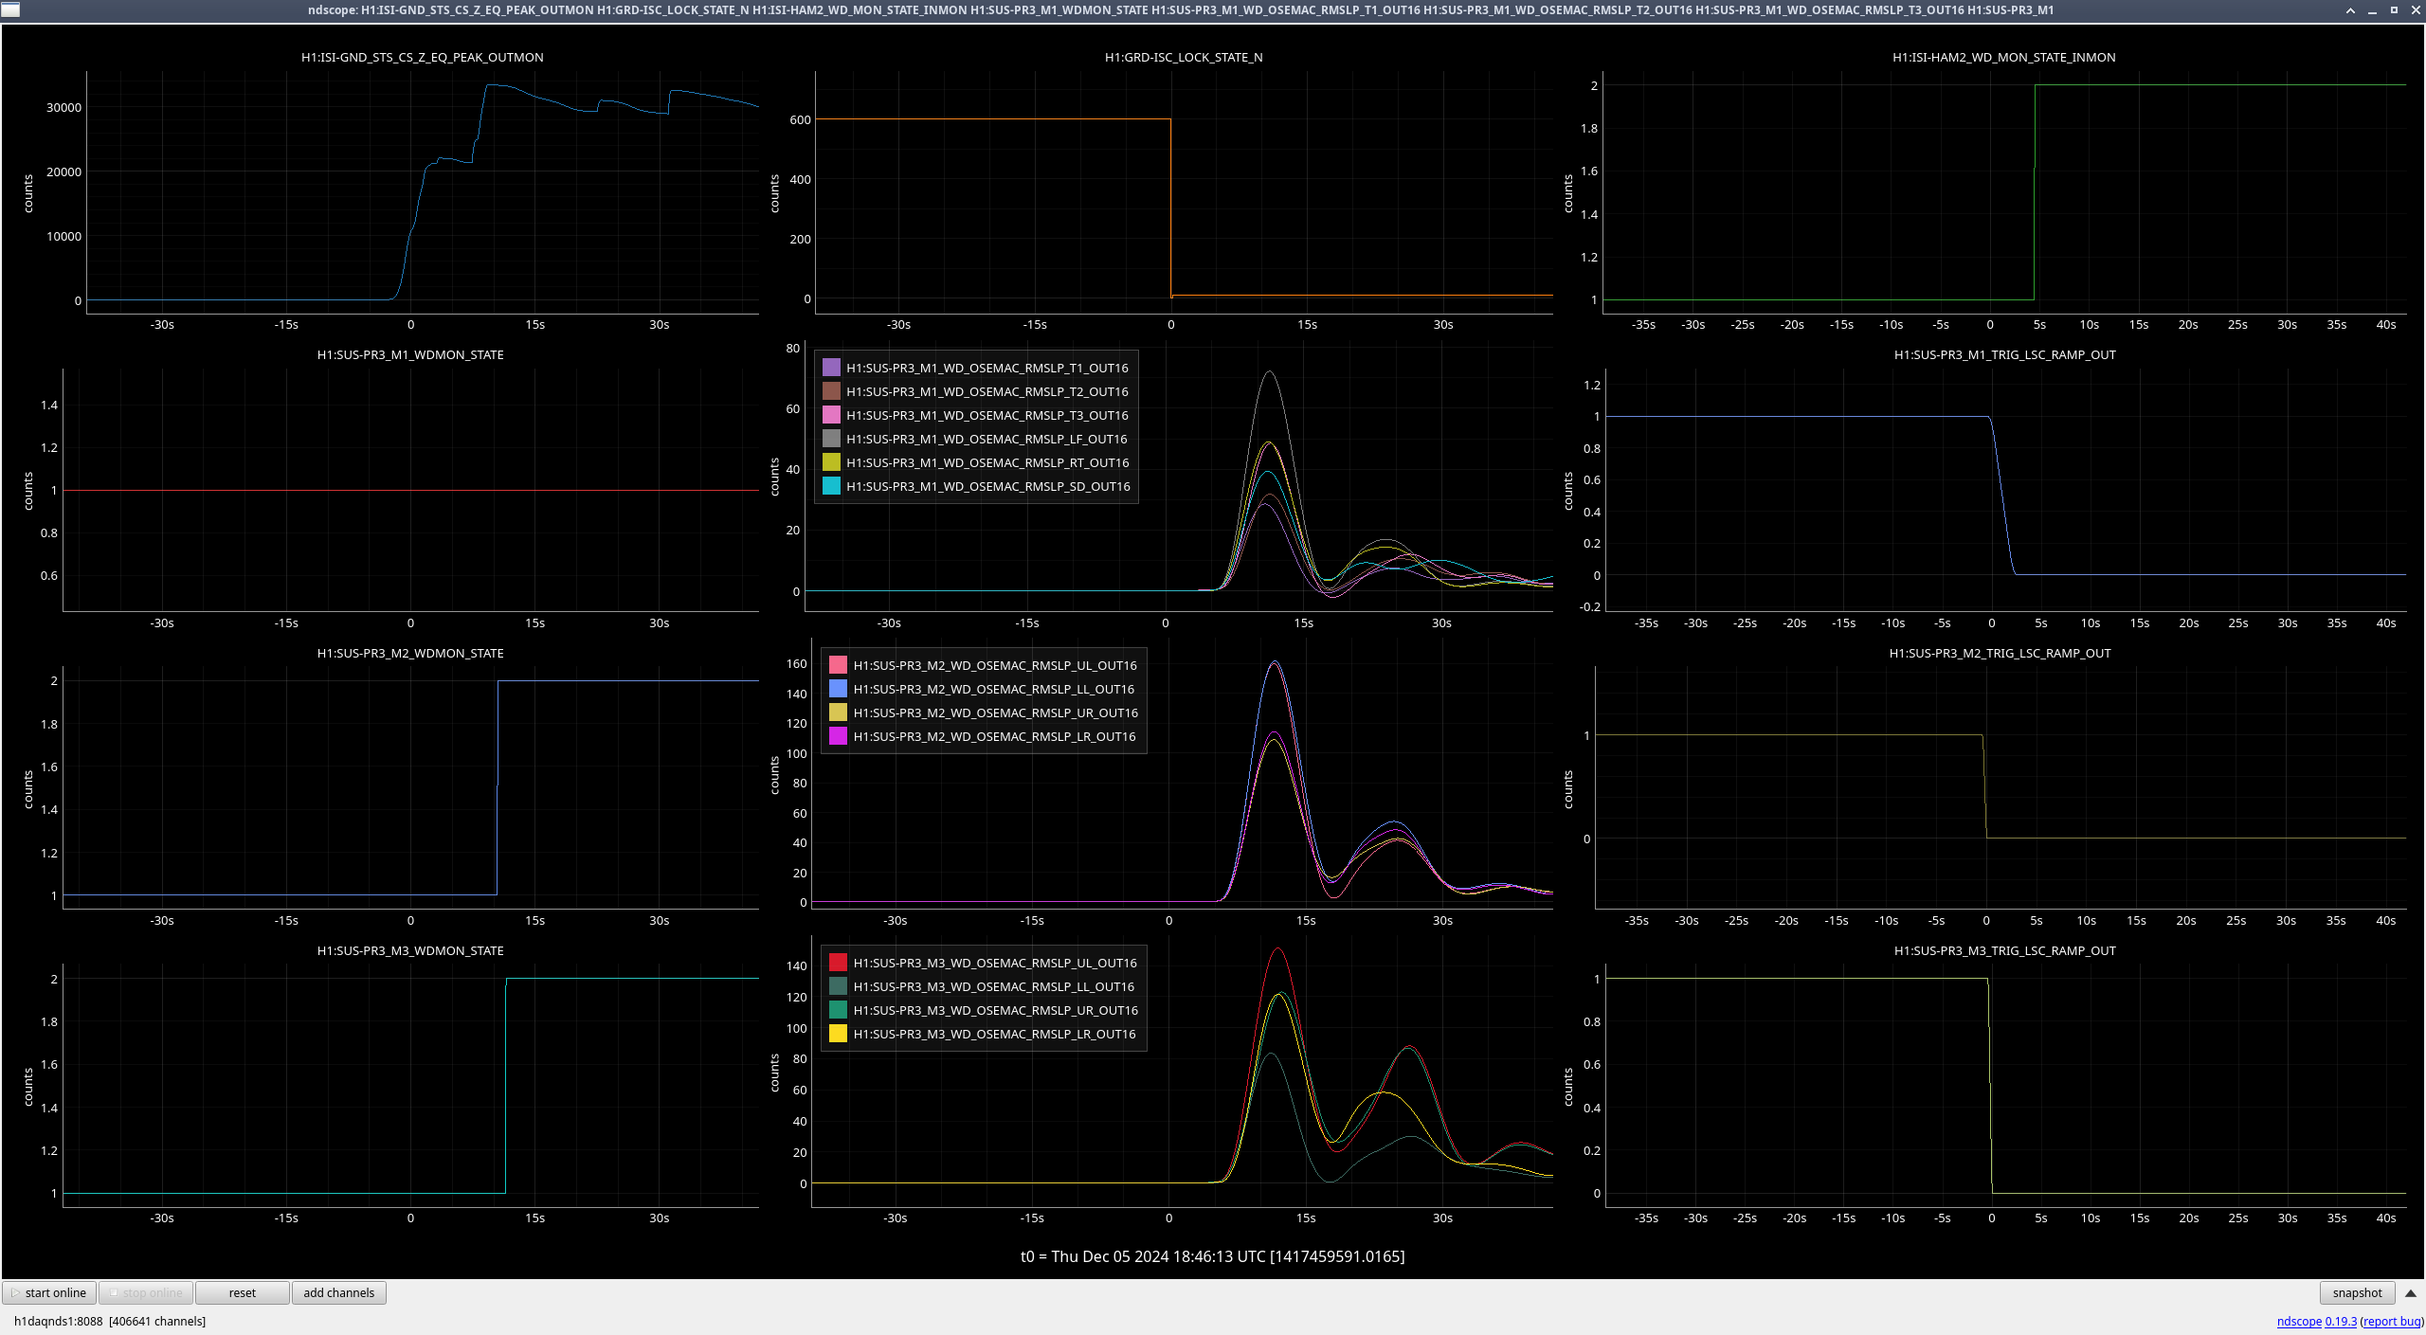Click the roll-up window arrow icon
Image resolution: width=2426 pixels, height=1335 pixels.
click(2350, 9)
